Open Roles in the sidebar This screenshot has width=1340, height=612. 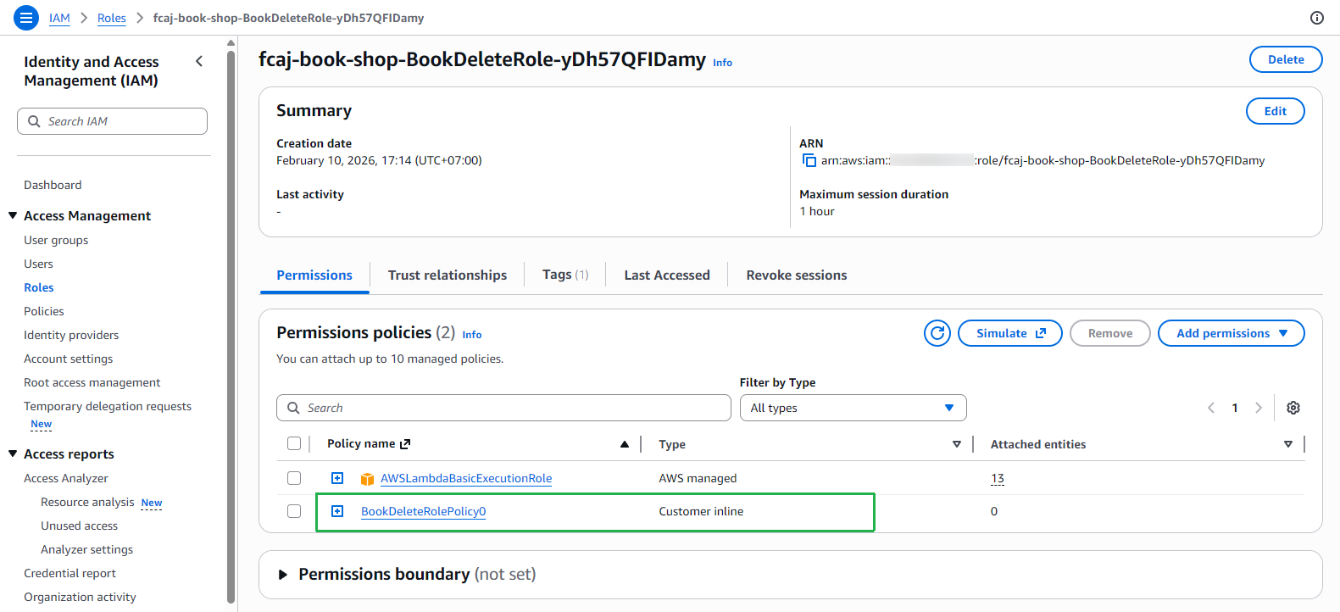(x=39, y=287)
